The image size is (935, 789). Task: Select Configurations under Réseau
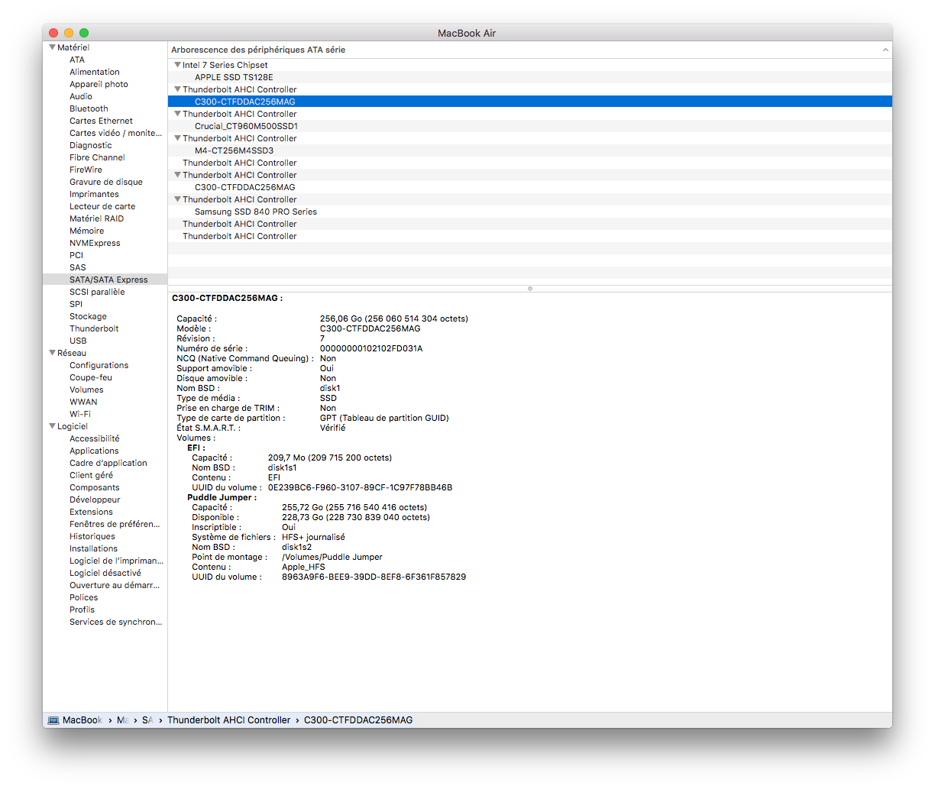point(99,365)
